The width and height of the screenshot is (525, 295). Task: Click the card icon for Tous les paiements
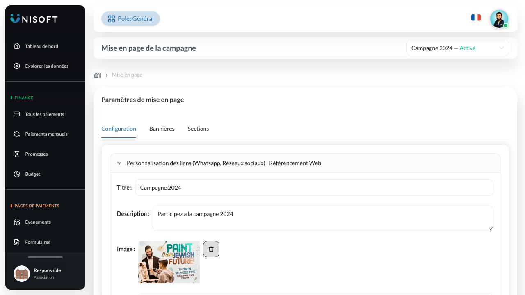point(17,114)
